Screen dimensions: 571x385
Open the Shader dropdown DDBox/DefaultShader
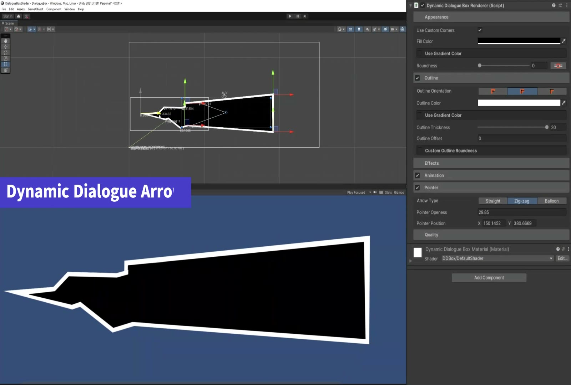[497, 258]
